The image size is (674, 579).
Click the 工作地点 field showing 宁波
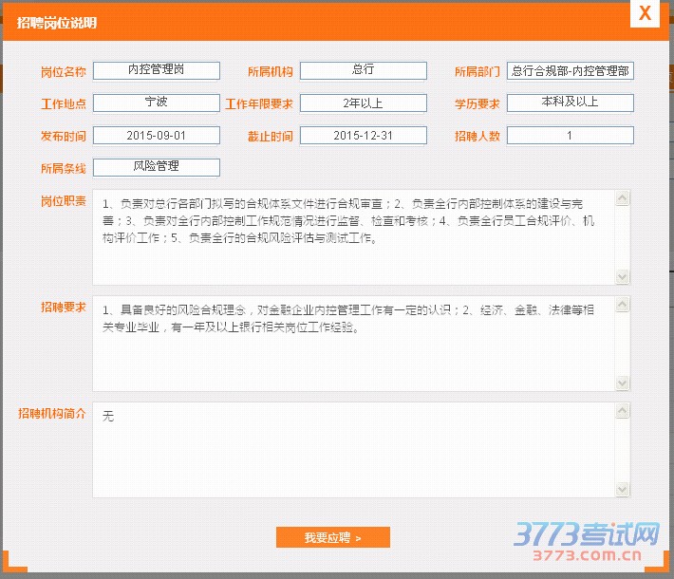pyautogui.click(x=157, y=103)
